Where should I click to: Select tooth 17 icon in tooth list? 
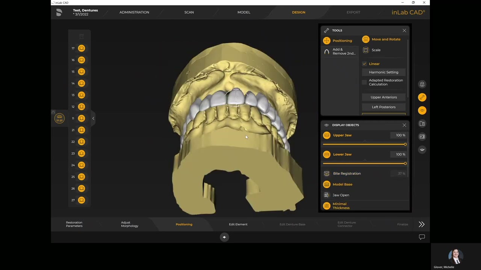point(82,48)
